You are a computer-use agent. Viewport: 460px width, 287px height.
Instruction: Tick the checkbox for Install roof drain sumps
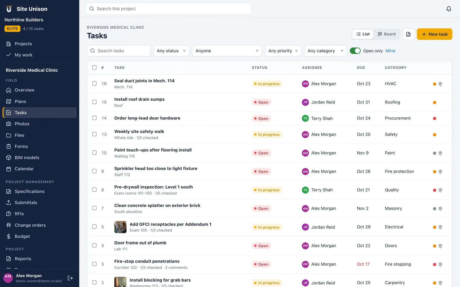94,102
